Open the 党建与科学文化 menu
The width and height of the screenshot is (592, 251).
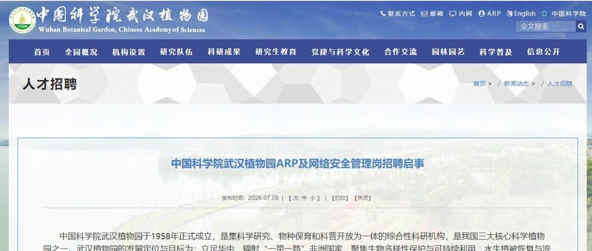340,52
